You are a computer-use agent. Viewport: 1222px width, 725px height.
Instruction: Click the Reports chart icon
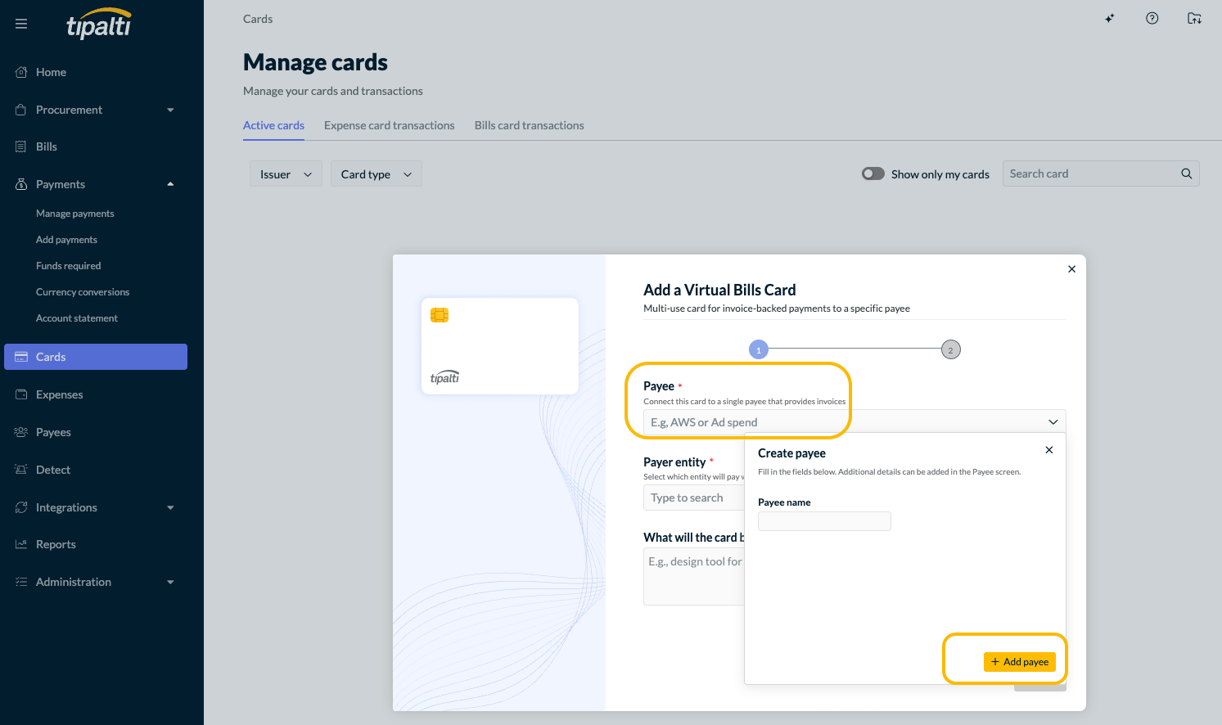point(21,544)
